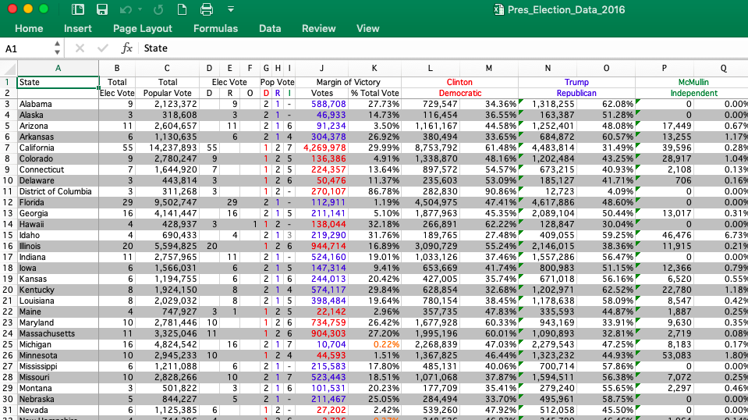Click inside the formula bar showing State
The image size is (748, 420).
coord(437,48)
